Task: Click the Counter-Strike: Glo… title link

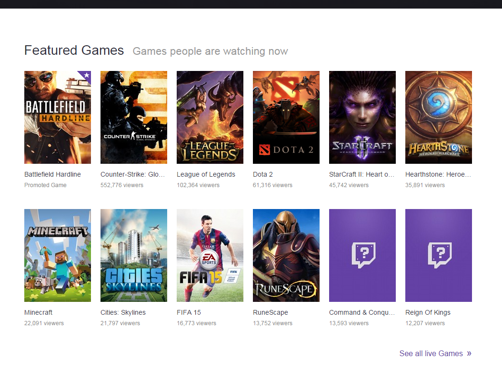Action: 132,174
